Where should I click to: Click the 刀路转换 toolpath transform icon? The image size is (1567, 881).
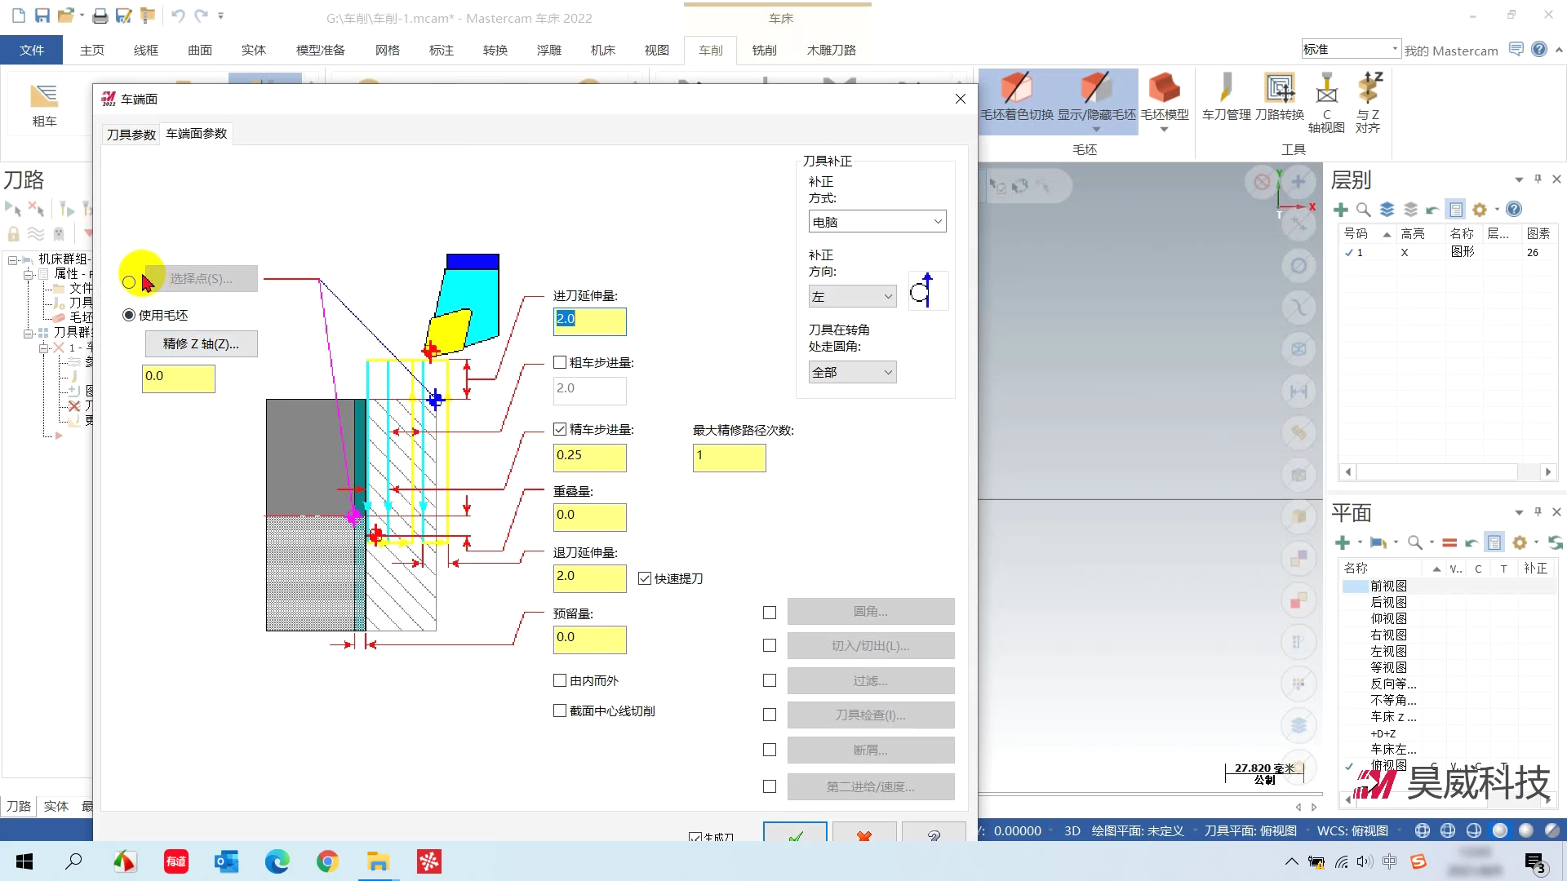pyautogui.click(x=1279, y=90)
